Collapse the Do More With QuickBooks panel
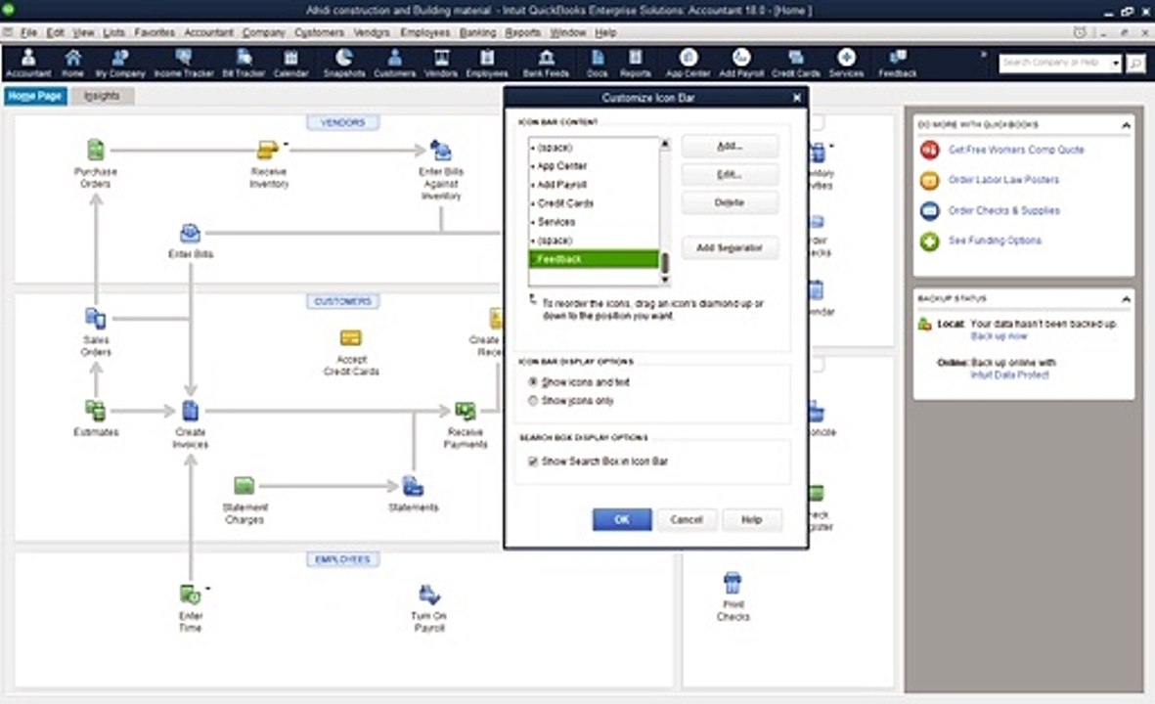 (x=1126, y=125)
